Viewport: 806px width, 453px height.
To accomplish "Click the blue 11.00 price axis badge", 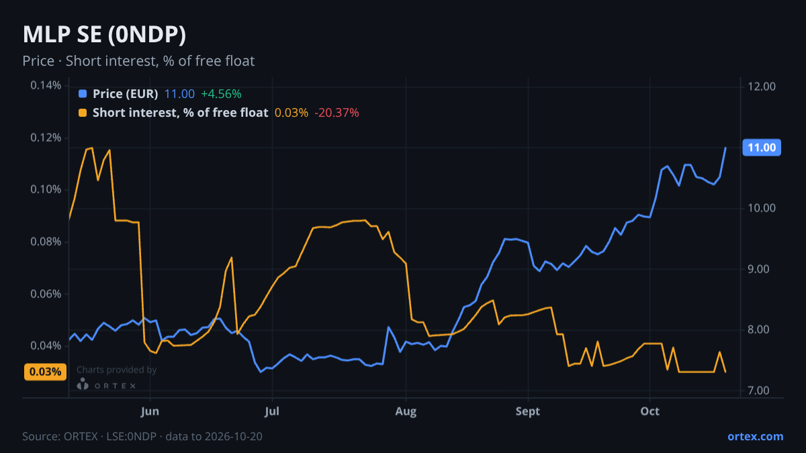I will (761, 148).
